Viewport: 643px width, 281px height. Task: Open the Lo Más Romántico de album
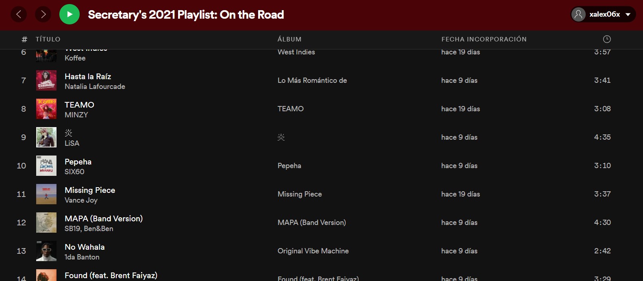[x=312, y=80]
